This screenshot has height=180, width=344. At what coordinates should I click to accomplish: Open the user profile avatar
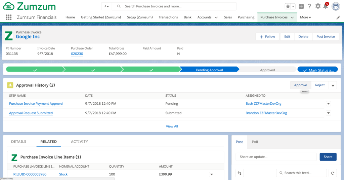tap(336, 6)
